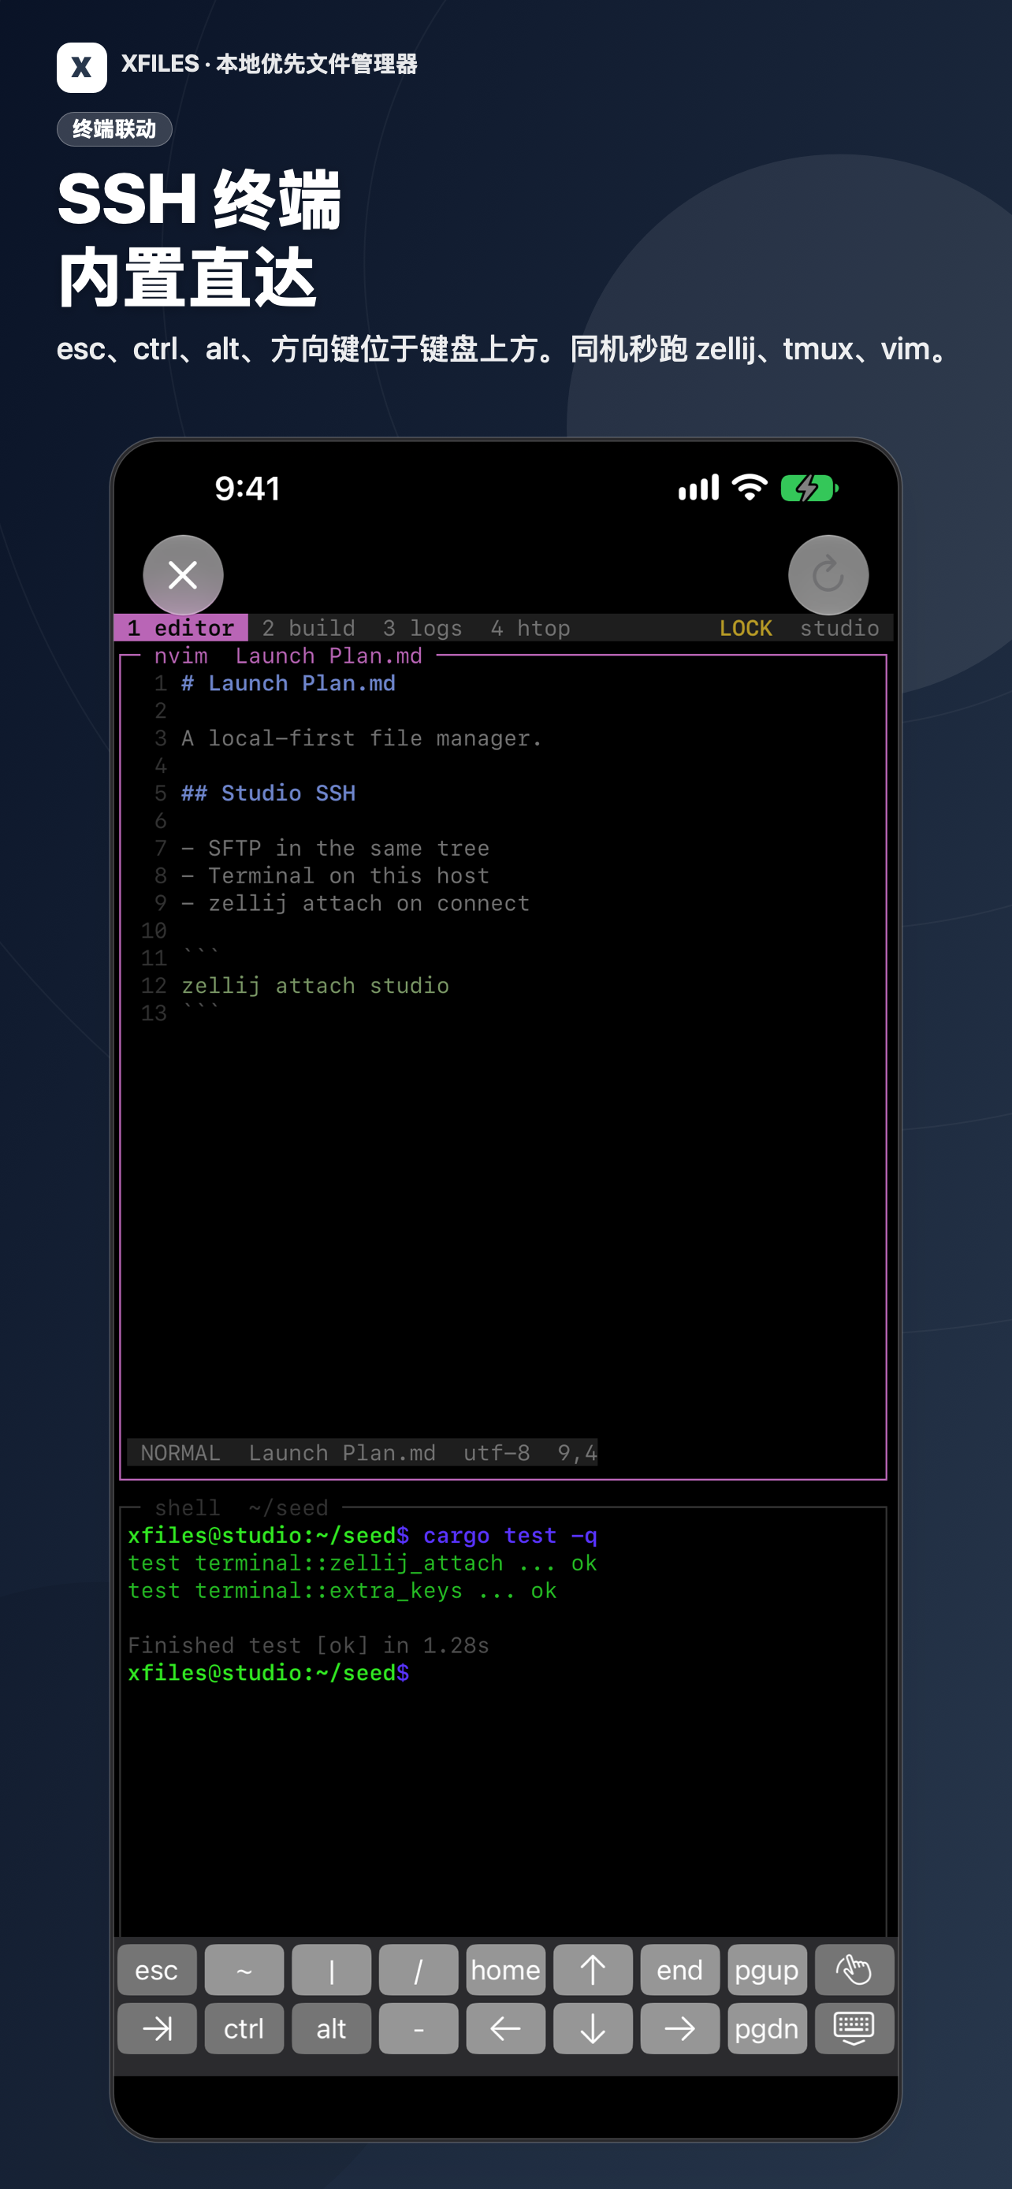Screen dimensions: 1012x2189
Task: Click the XFILES X logo icon
Action: point(81,67)
